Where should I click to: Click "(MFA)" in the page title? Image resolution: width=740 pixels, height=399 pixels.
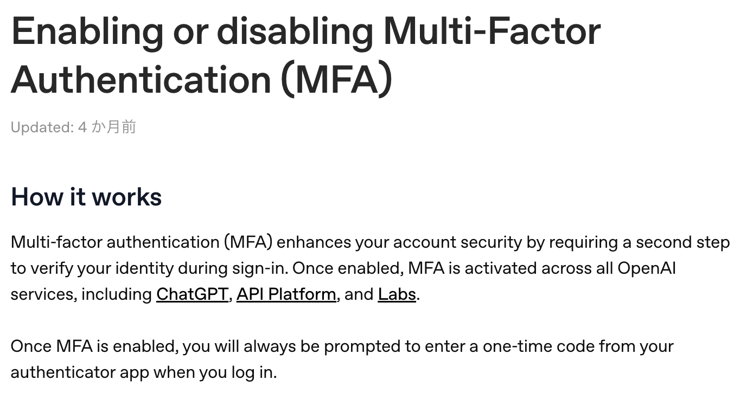click(336, 80)
